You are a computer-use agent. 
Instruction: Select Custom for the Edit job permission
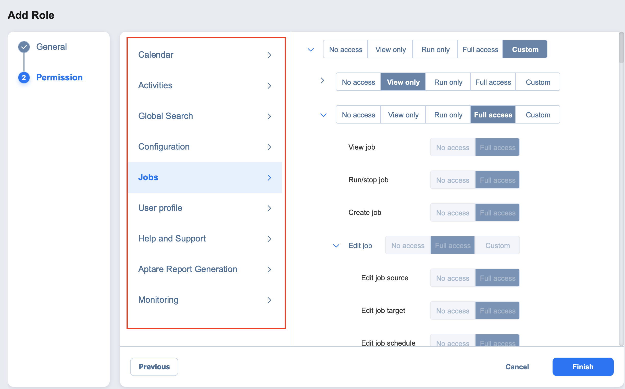point(497,246)
